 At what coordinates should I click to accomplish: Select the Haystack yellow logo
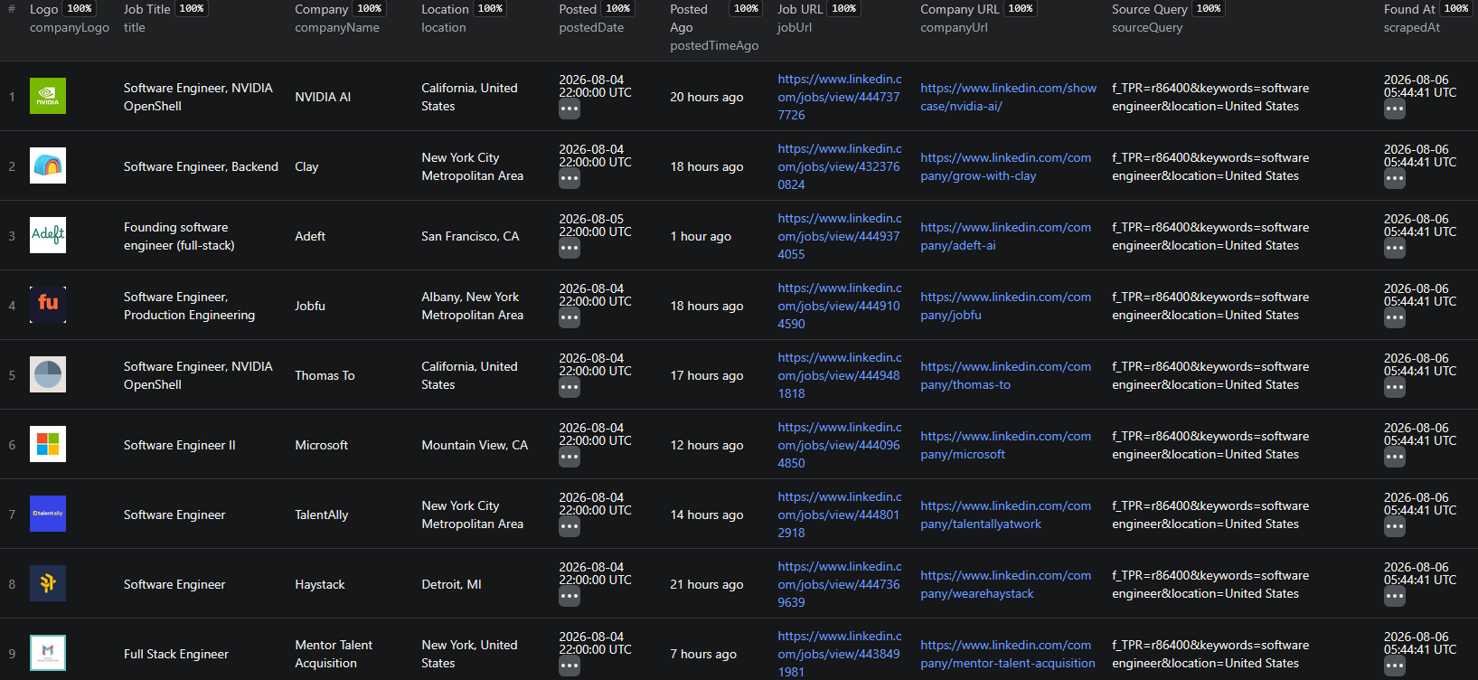[x=48, y=583]
